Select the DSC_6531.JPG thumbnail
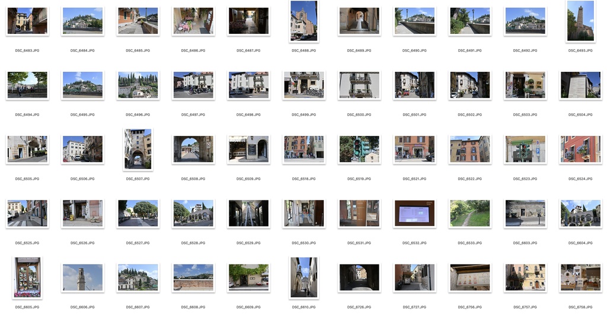 [359, 214]
